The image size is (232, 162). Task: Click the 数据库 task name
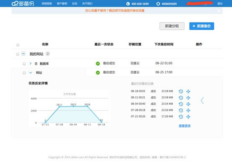pyautogui.click(x=44, y=64)
